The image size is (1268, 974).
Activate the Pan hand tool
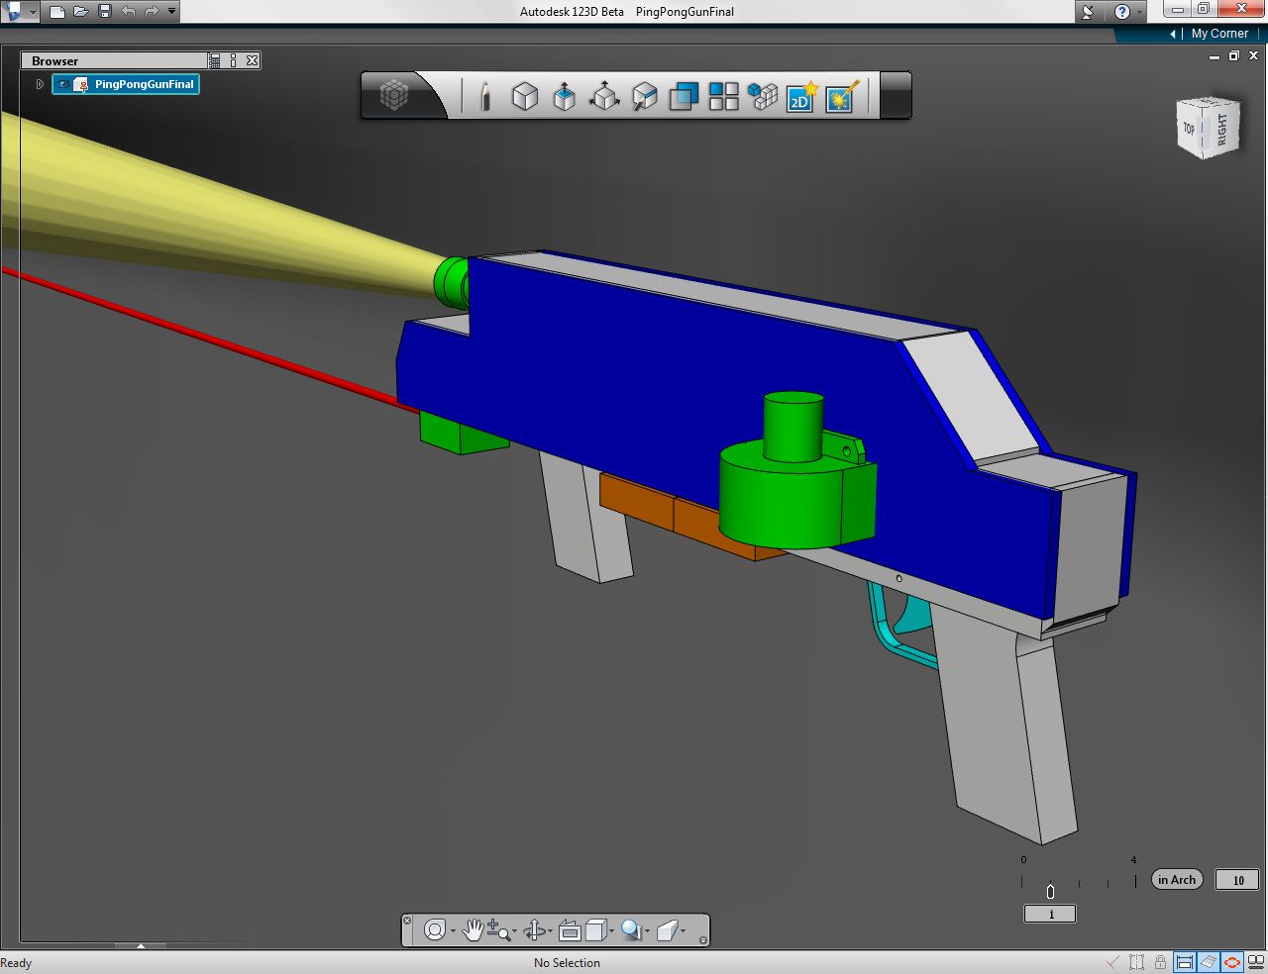click(473, 930)
